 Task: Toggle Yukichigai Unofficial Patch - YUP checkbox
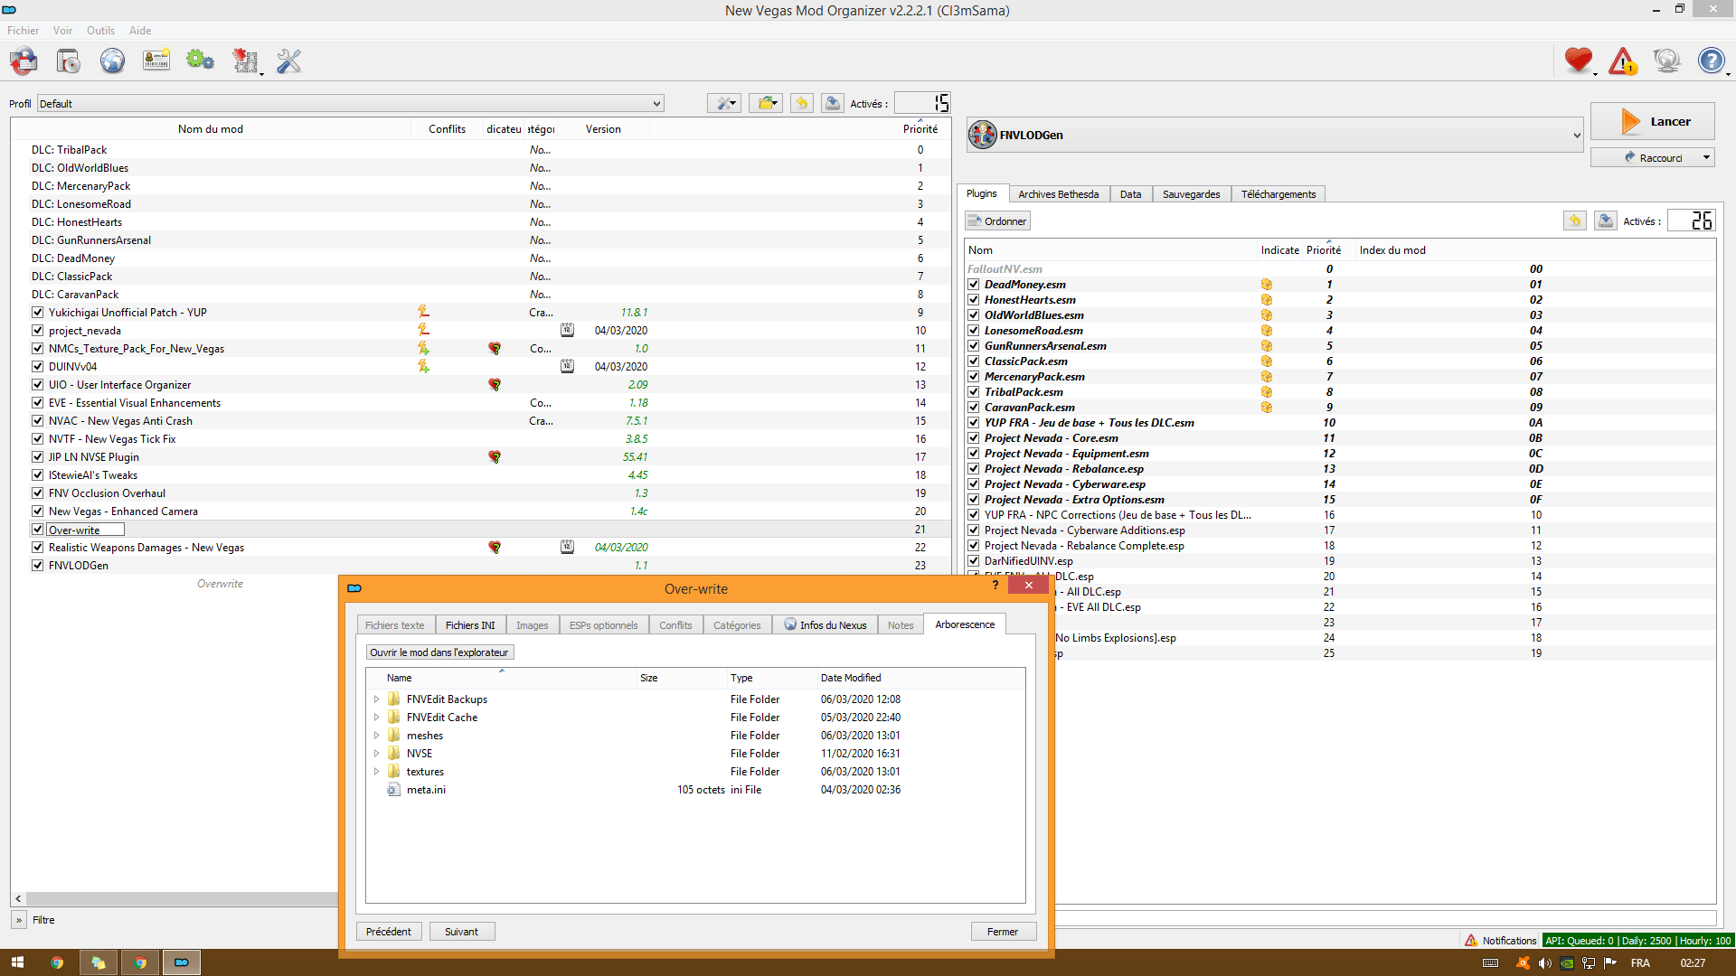[x=38, y=312]
